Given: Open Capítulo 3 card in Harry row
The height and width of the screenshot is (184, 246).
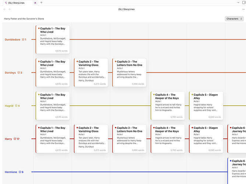Looking at the screenshot, I should (x=129, y=139).
